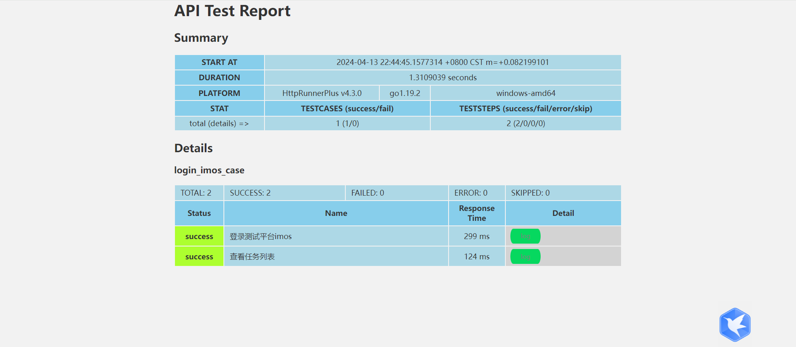Click the DURATION label cell
The height and width of the screenshot is (347, 796).
[x=219, y=77]
